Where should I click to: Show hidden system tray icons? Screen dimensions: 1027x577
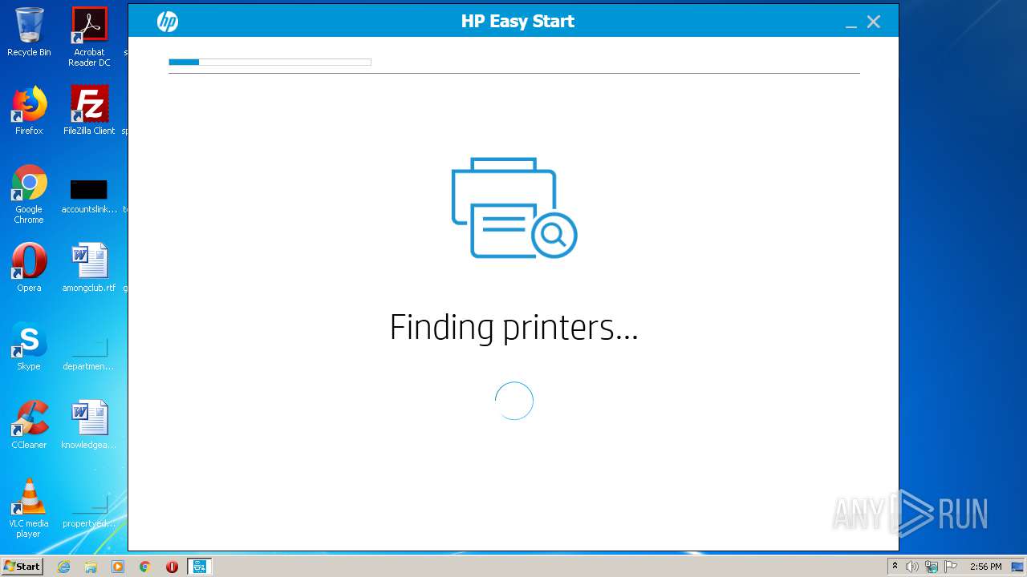[x=895, y=567]
